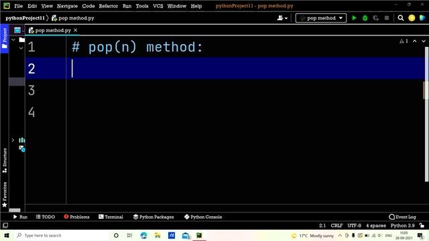
Task: Place cursor on line 1 comment text
Action: tap(137, 47)
